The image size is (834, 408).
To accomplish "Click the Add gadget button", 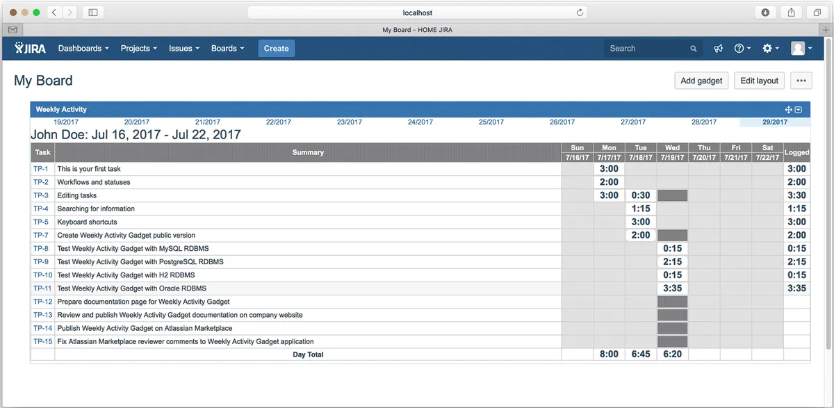I will pos(701,81).
